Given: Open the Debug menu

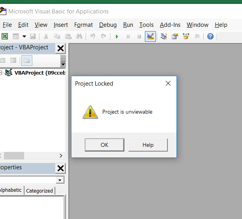Looking at the screenshot, I should pos(108,25).
